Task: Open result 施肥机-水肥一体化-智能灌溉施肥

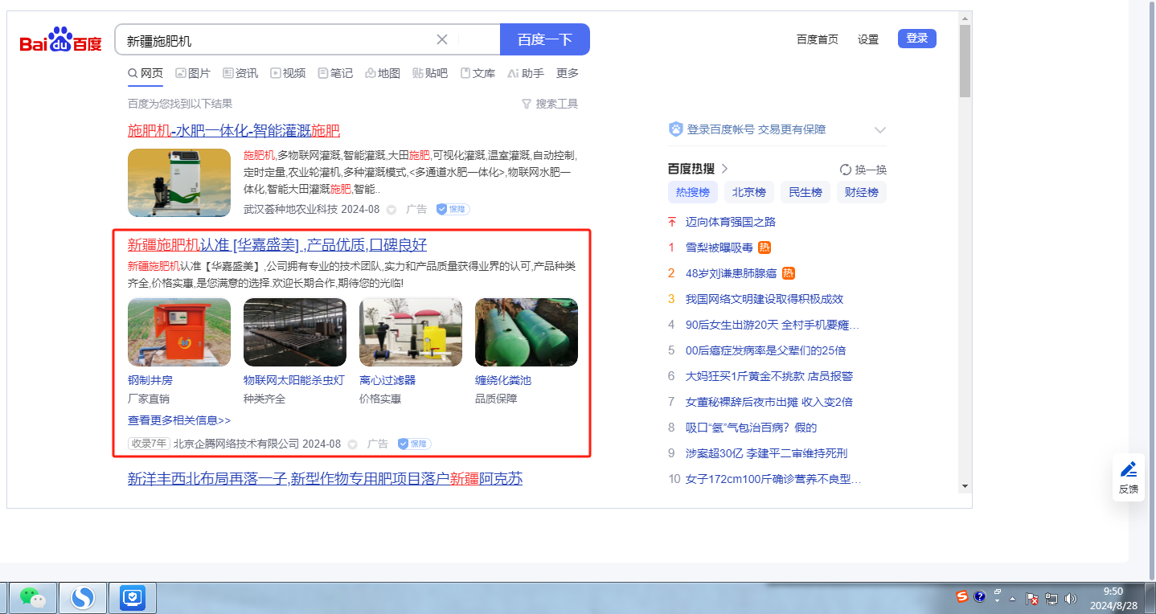Action: pyautogui.click(x=234, y=131)
